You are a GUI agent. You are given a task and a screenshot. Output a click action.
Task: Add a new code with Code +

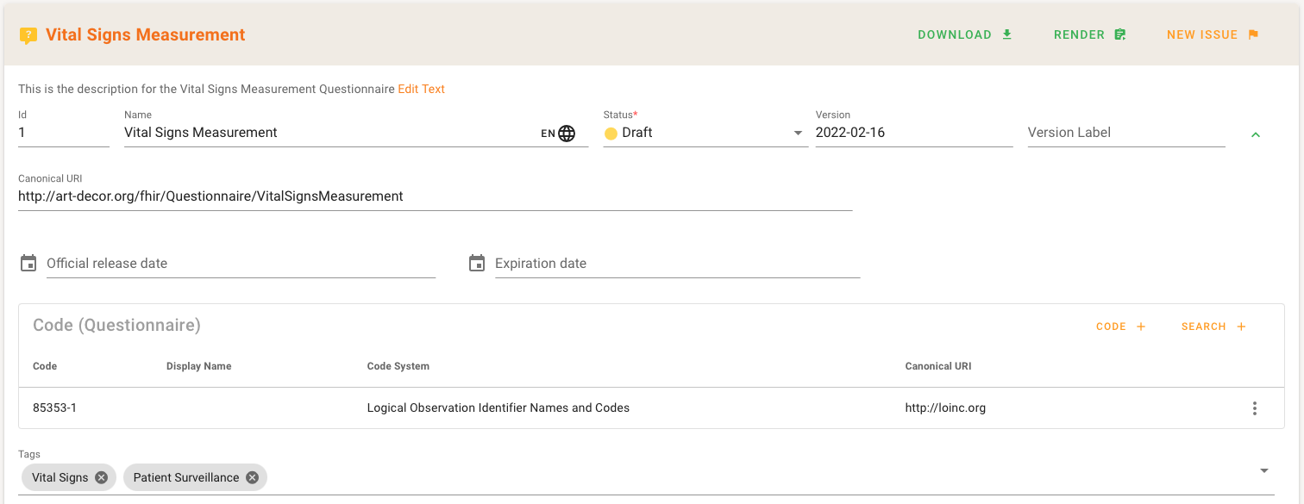1120,327
